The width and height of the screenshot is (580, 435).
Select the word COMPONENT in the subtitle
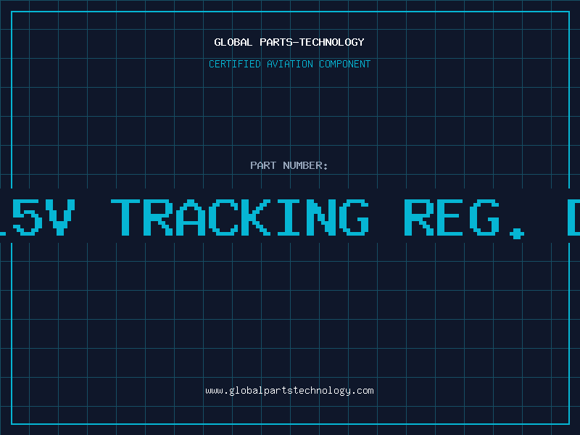click(344, 64)
